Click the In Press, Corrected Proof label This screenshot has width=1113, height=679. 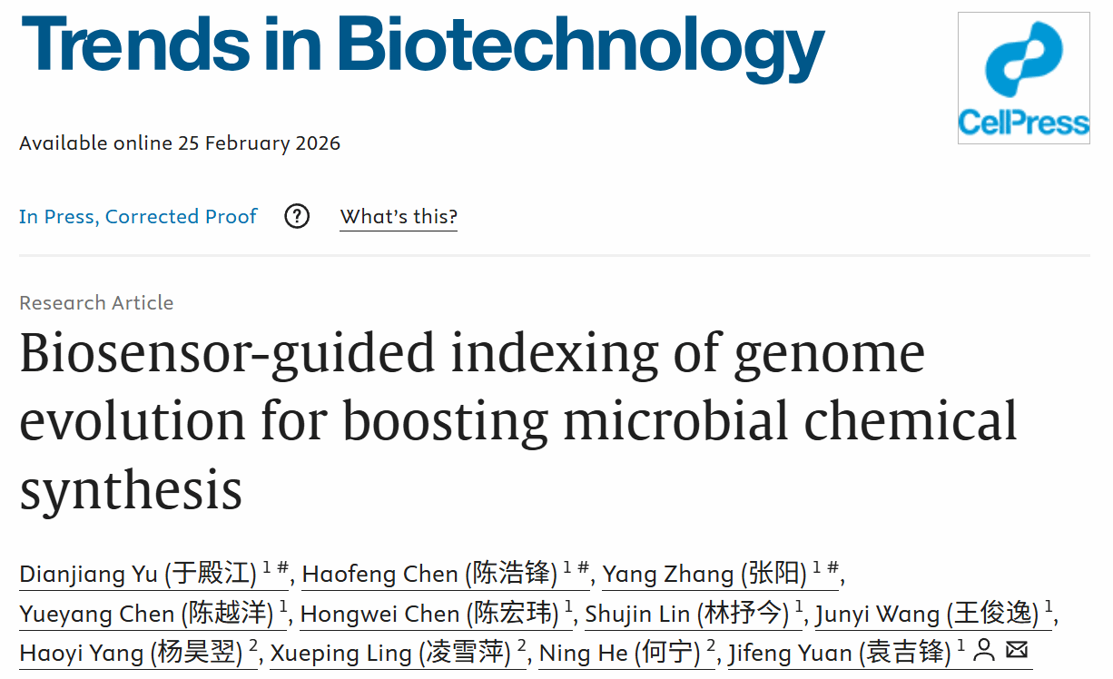[138, 217]
